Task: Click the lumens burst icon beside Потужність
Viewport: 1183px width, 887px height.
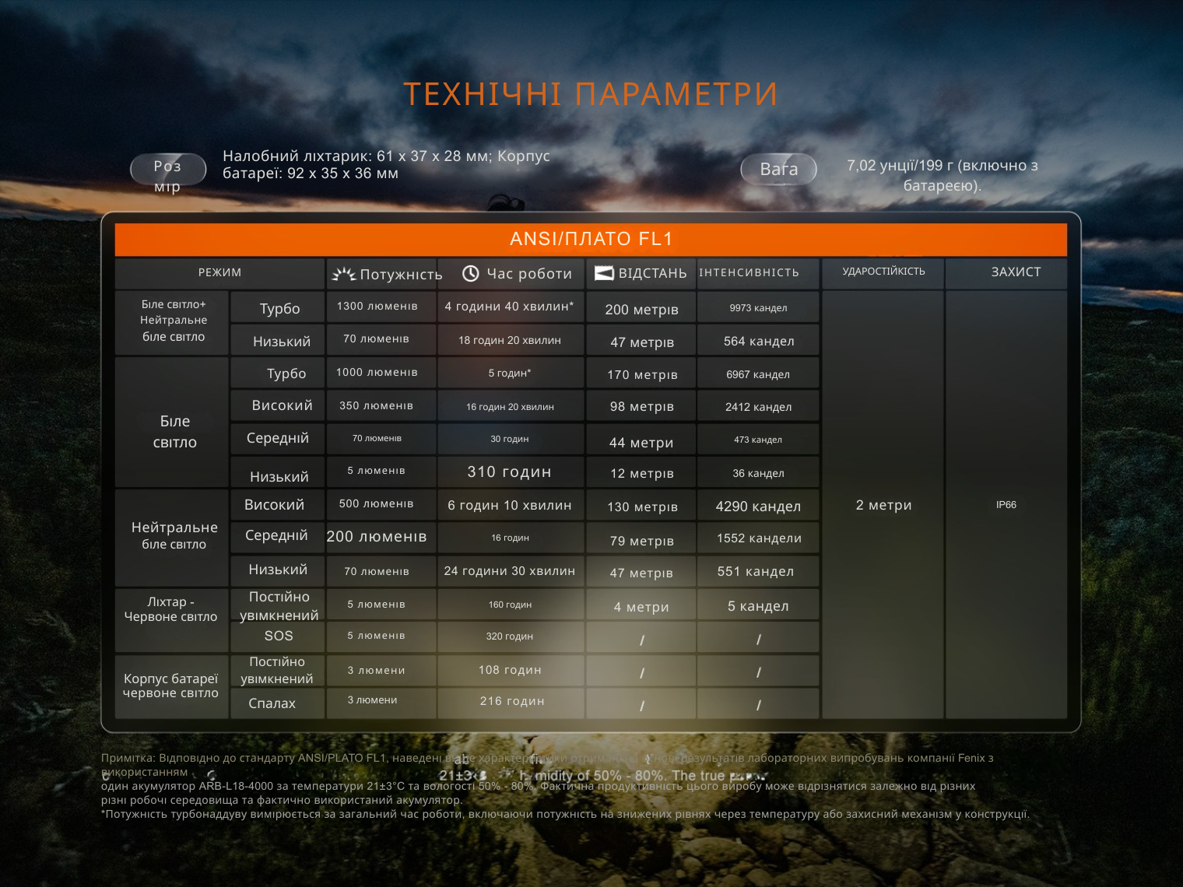Action: pyautogui.click(x=343, y=274)
